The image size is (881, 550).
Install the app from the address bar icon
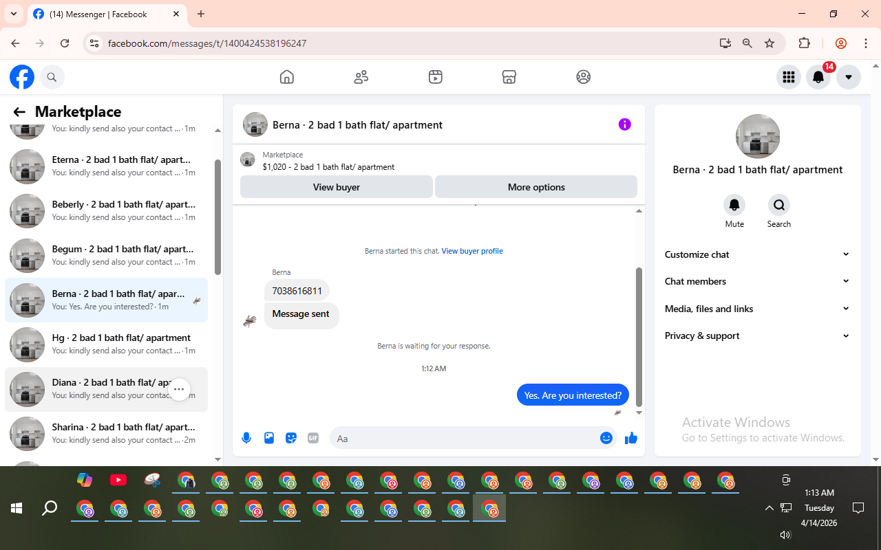coord(725,43)
